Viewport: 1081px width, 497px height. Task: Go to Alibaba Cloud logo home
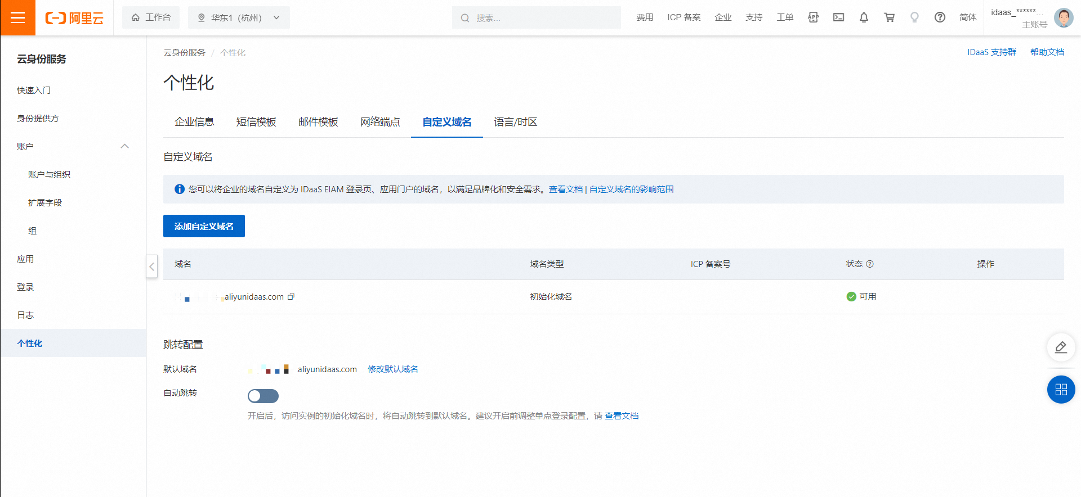[74, 18]
